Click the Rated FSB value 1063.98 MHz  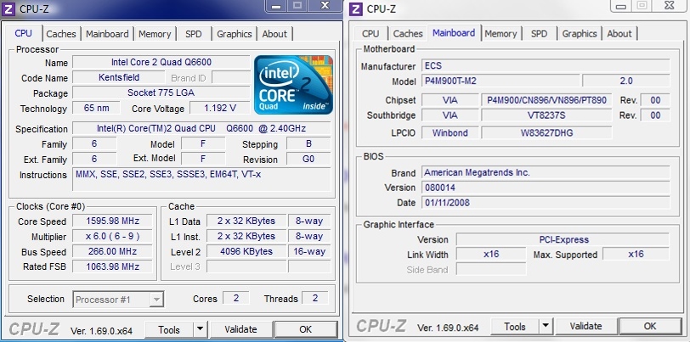pos(113,266)
